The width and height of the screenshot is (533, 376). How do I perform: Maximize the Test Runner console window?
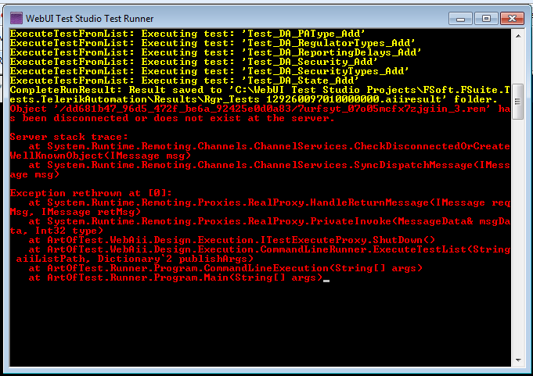485,17
